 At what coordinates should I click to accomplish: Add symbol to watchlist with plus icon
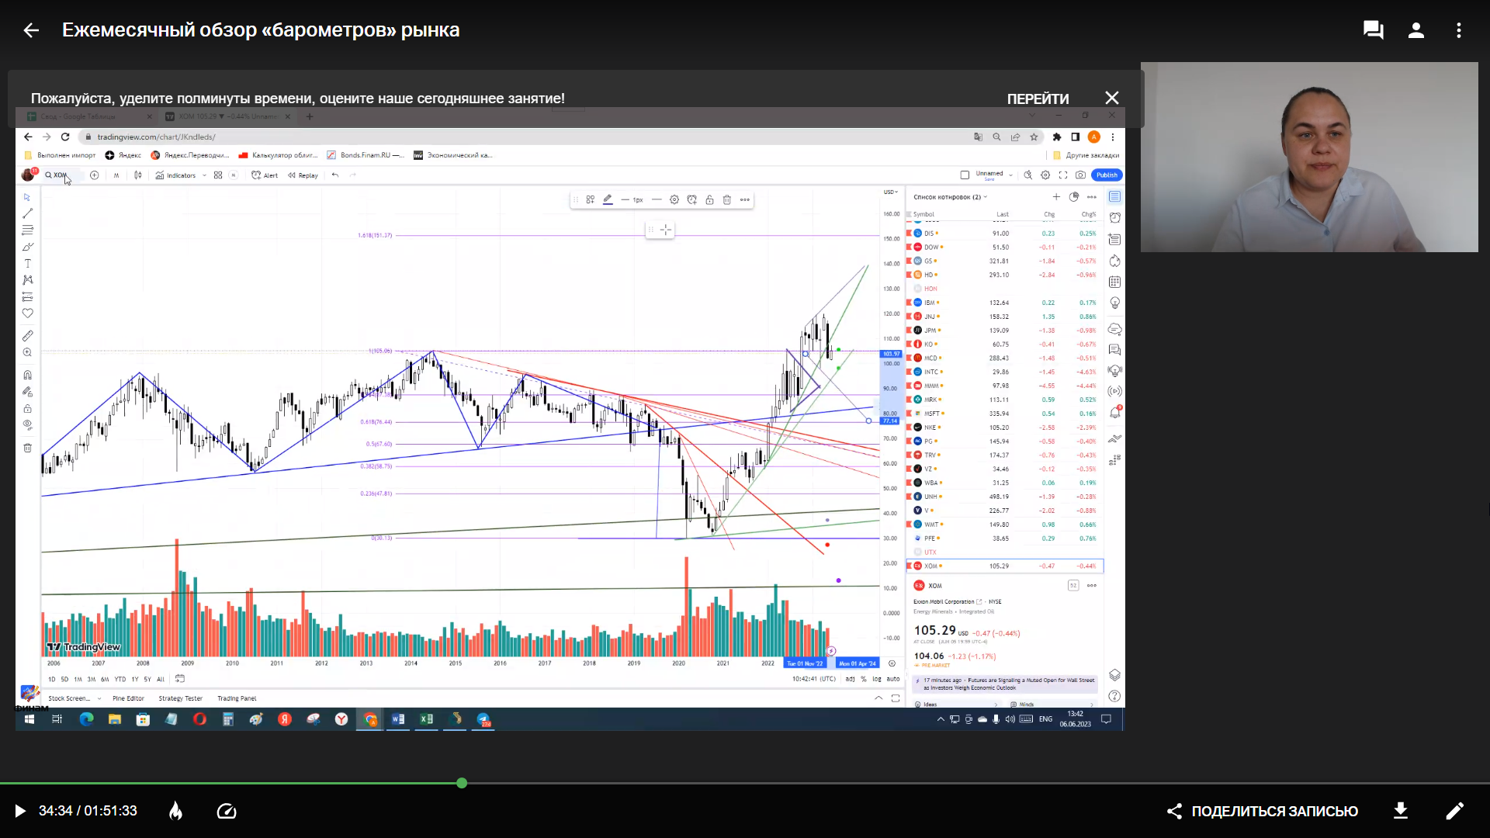(x=1056, y=197)
